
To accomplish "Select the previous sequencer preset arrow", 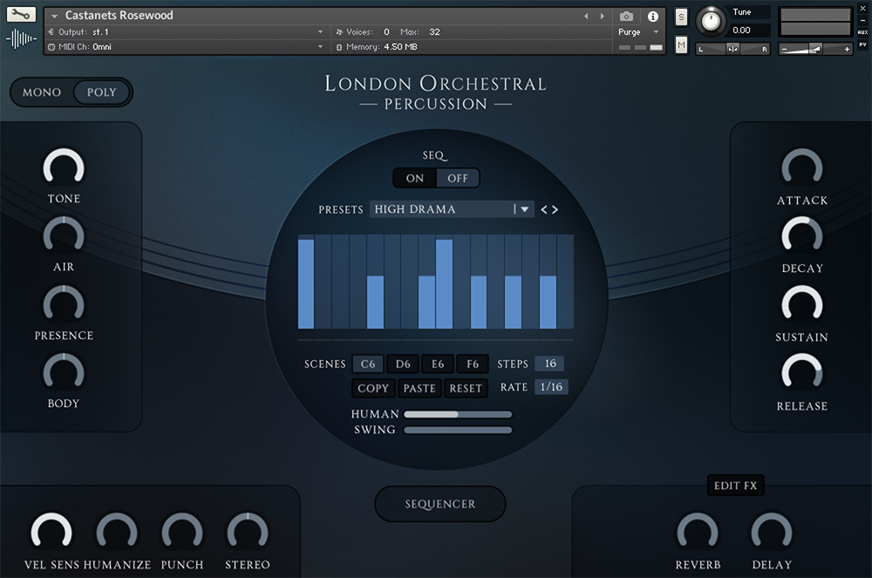I will tap(544, 209).
